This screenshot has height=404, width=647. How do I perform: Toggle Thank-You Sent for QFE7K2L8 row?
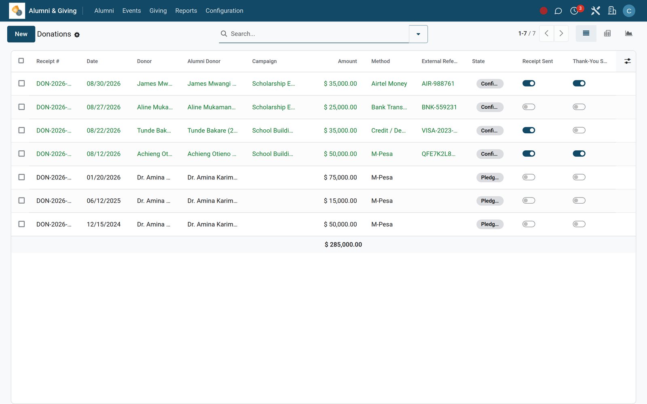(579, 154)
